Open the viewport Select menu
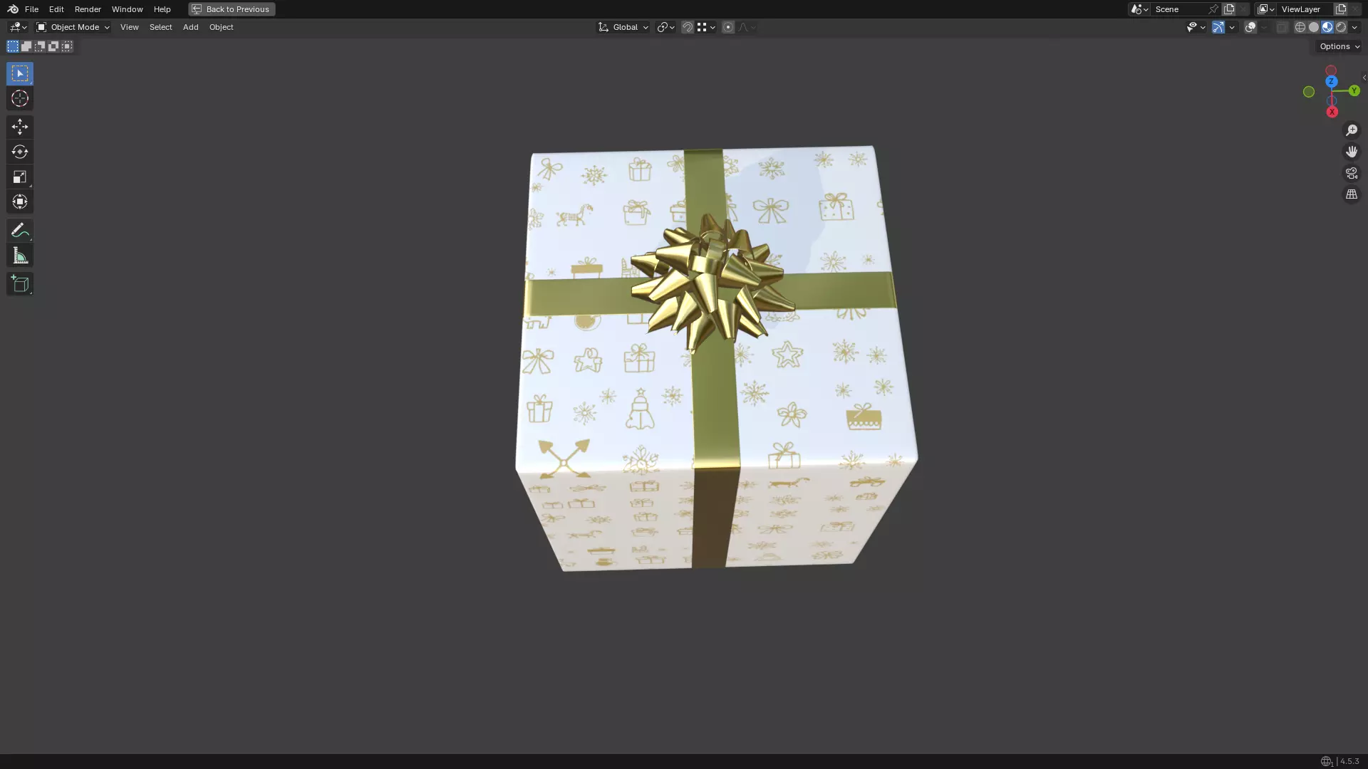 160,27
